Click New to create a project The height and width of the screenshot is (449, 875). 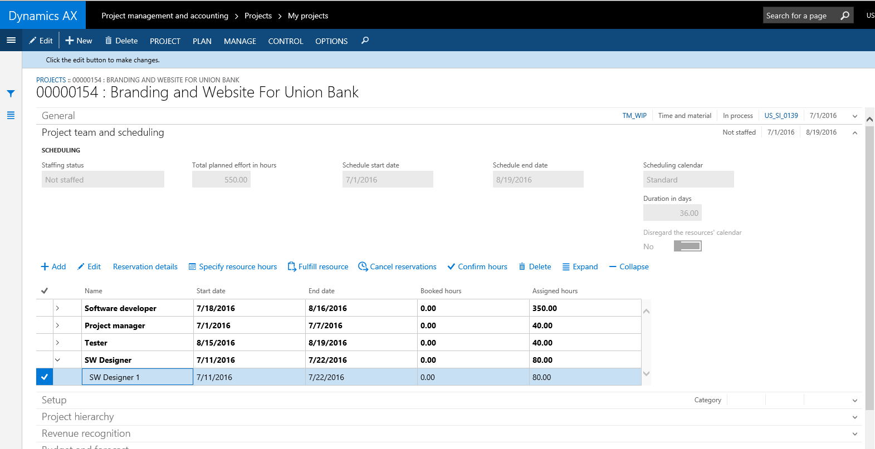[x=79, y=41]
